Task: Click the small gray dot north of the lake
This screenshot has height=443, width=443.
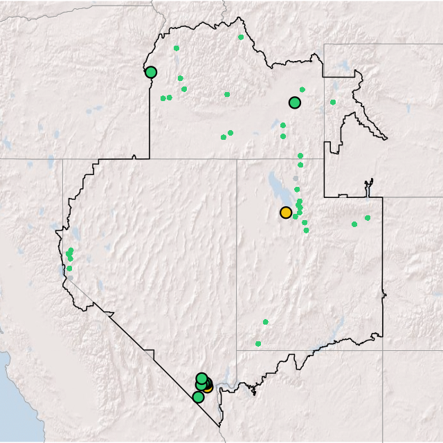Action: pos(296,179)
